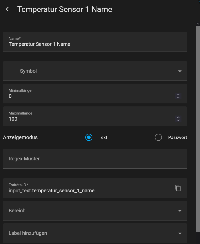
Task: Decrease the Minimallänge value by one
Action: 178,97
